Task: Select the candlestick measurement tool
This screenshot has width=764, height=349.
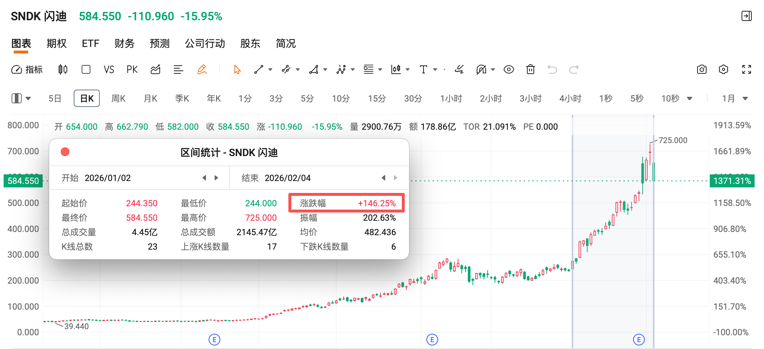Action: 396,69
